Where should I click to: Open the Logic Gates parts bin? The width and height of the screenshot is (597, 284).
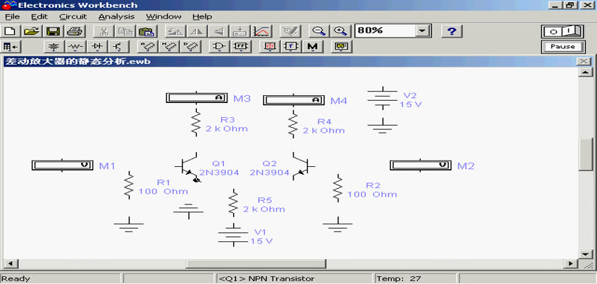pos(219,47)
